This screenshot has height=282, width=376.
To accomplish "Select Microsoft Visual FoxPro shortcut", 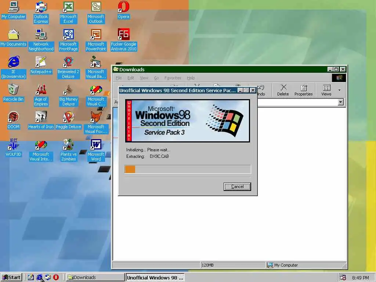I will point(96,123).
